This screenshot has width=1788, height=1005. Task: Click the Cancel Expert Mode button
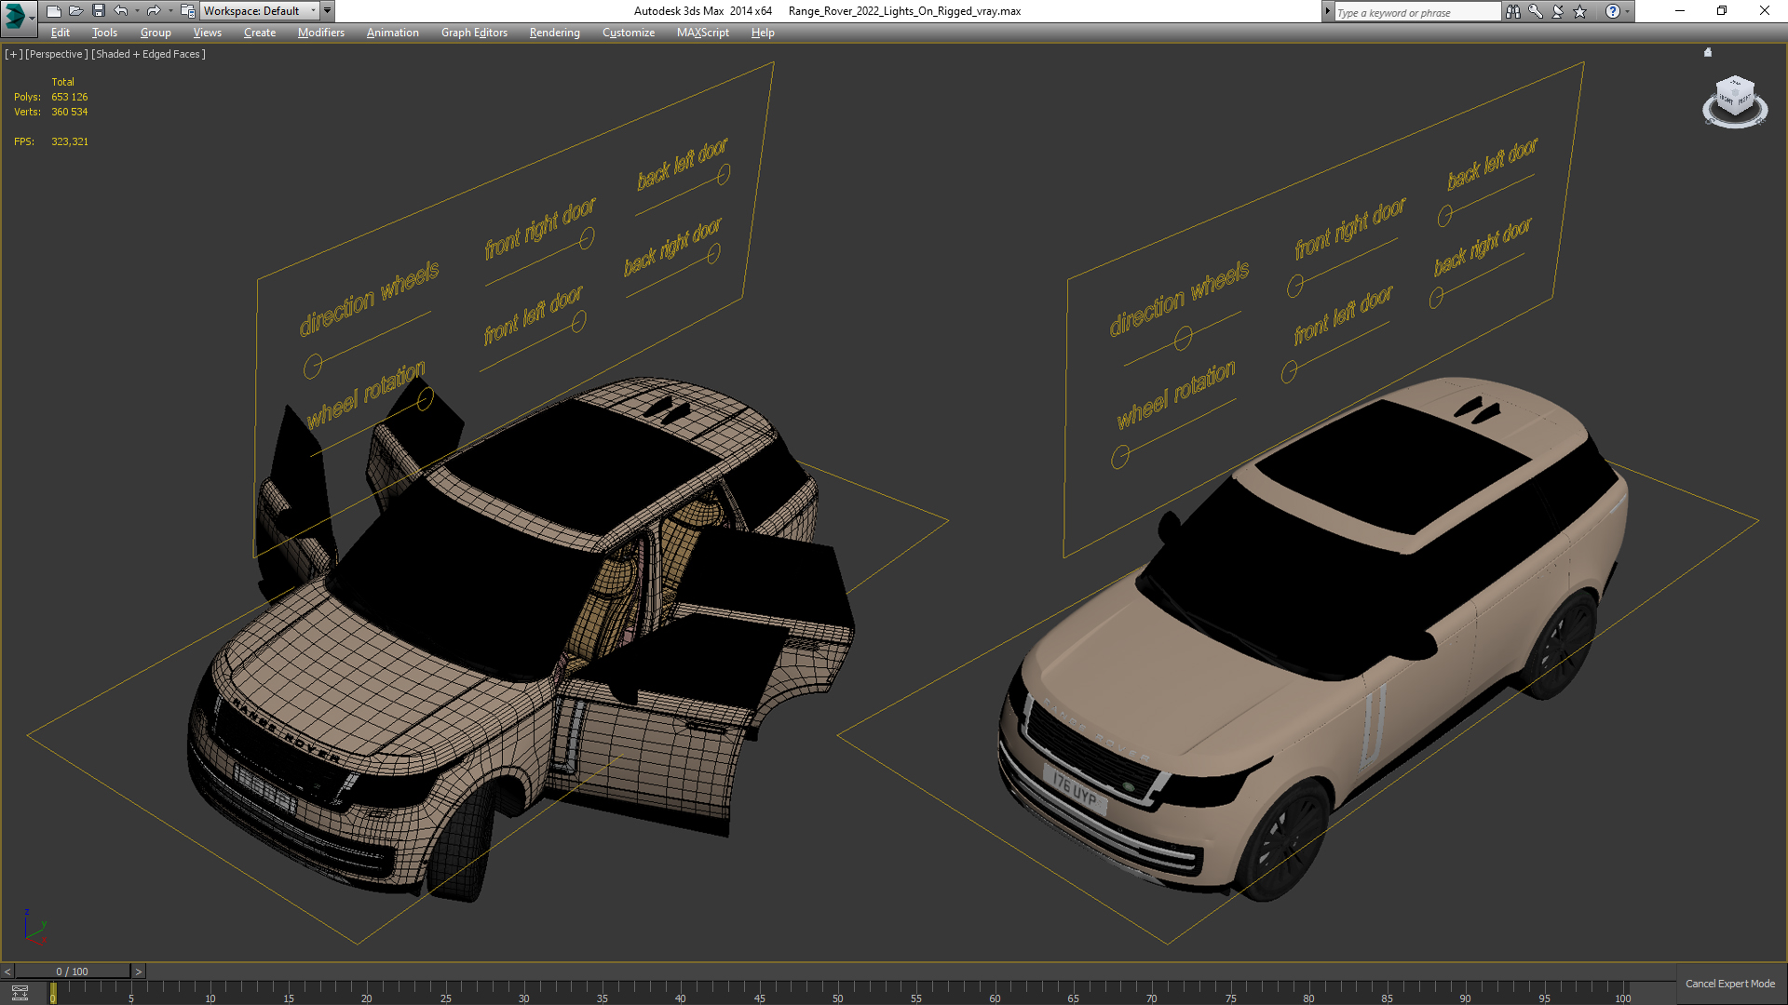tap(1729, 984)
